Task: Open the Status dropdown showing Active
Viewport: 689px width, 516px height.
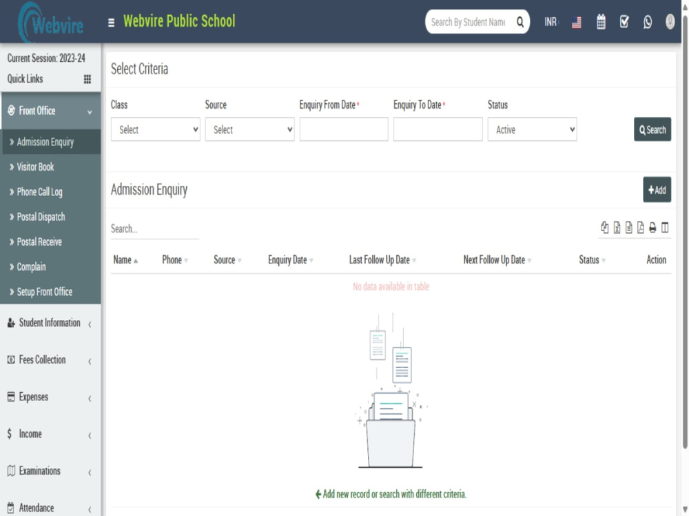Action: tap(532, 129)
